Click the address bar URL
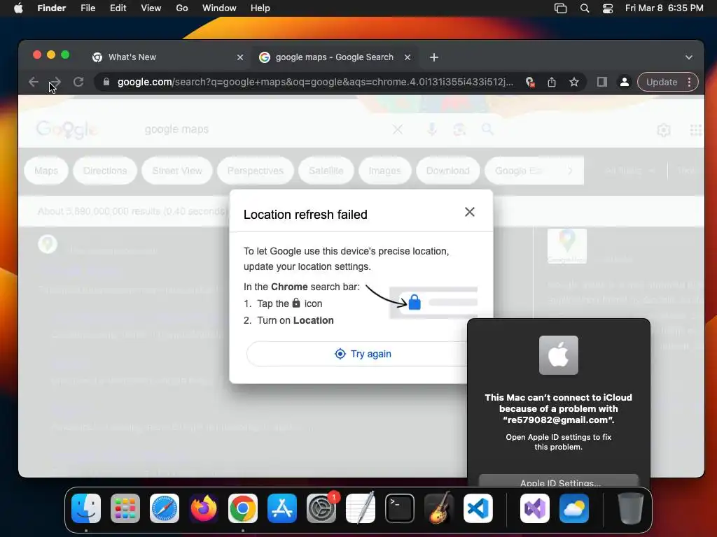This screenshot has height=537, width=717. coord(315,83)
